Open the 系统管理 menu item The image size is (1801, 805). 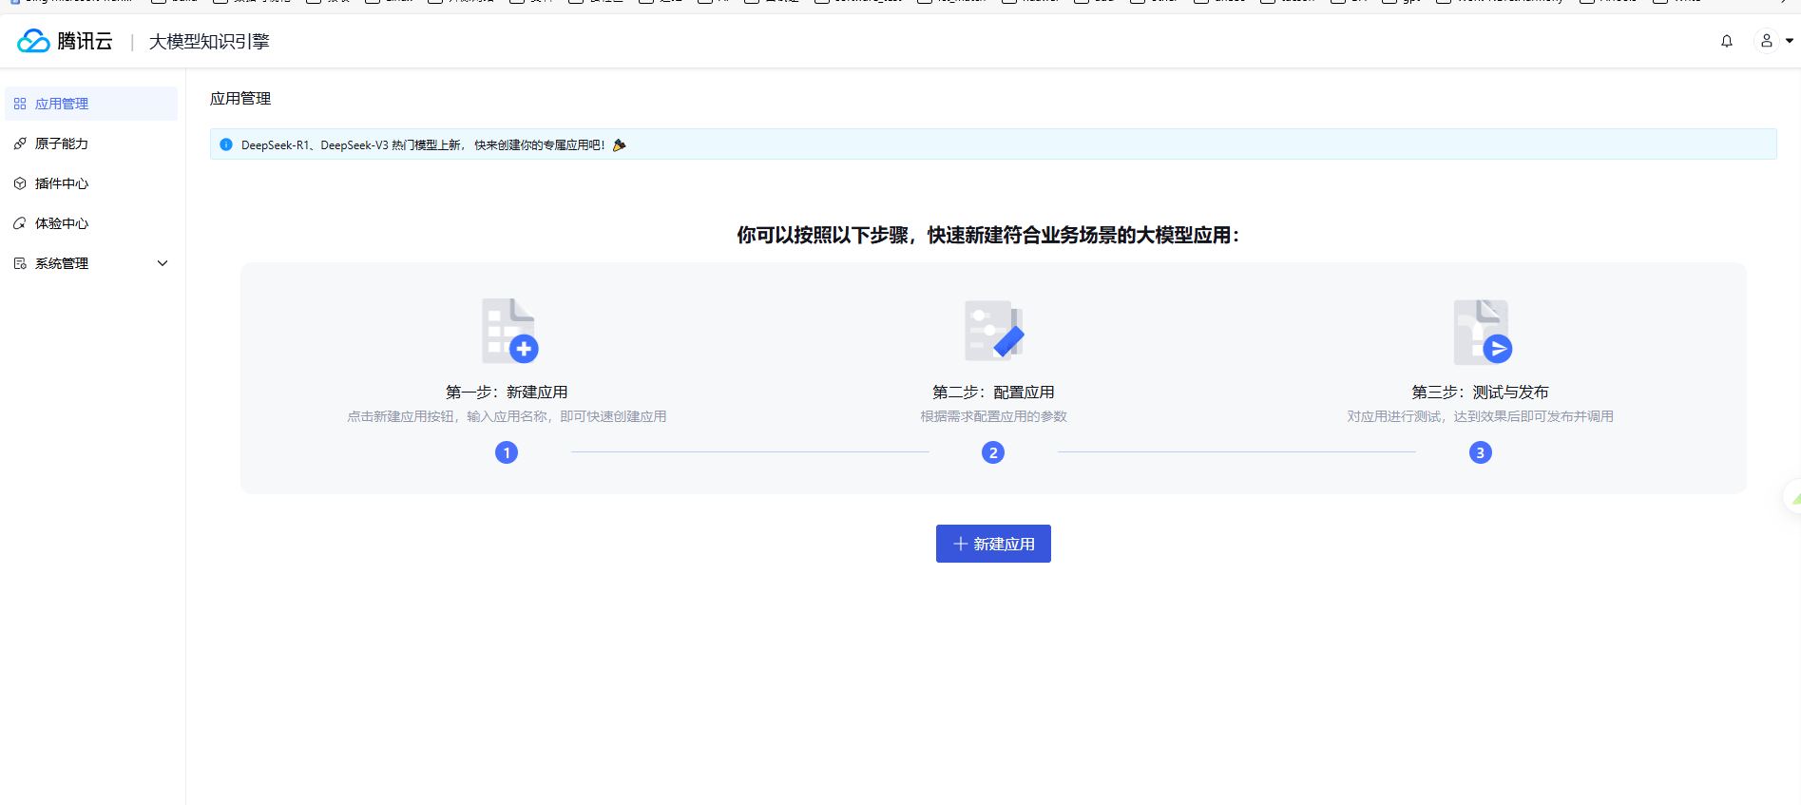point(91,263)
